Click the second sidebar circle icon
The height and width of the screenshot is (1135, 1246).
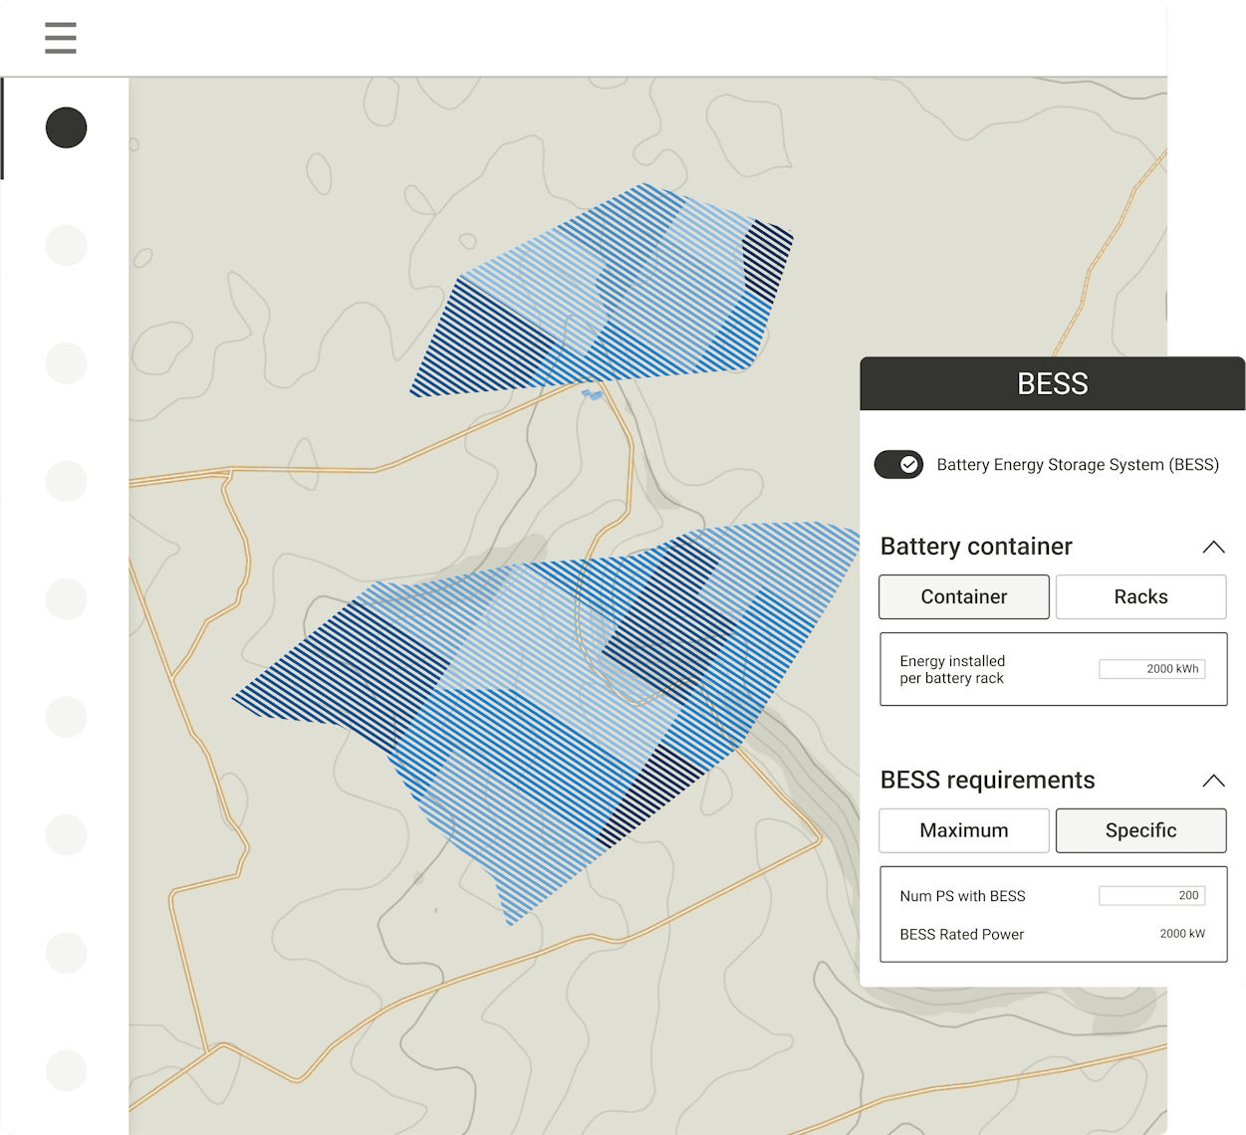tap(67, 246)
